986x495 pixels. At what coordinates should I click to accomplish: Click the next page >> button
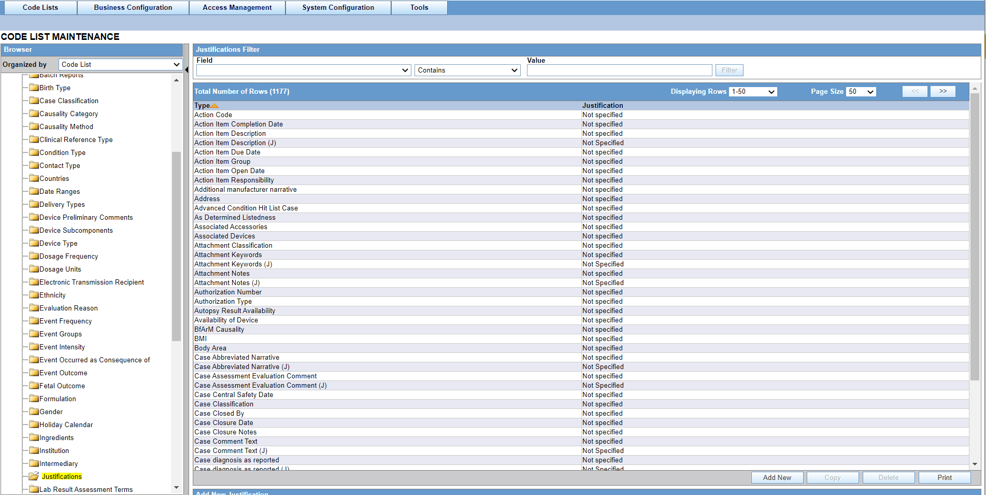point(942,91)
